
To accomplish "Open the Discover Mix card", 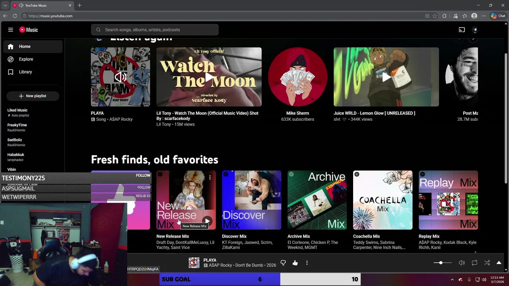I will 251,200.
